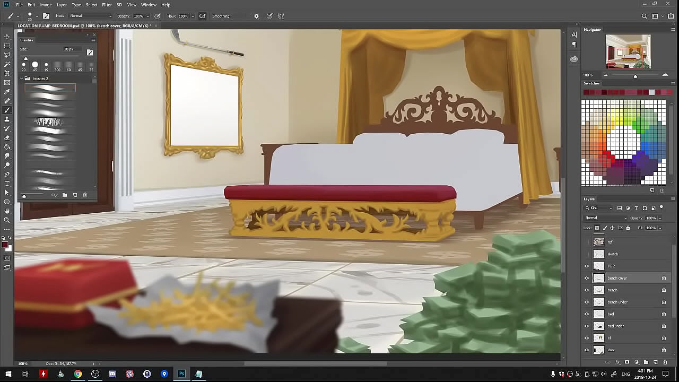
Task: Open Google Chrome from the taskbar
Action: pos(78,374)
